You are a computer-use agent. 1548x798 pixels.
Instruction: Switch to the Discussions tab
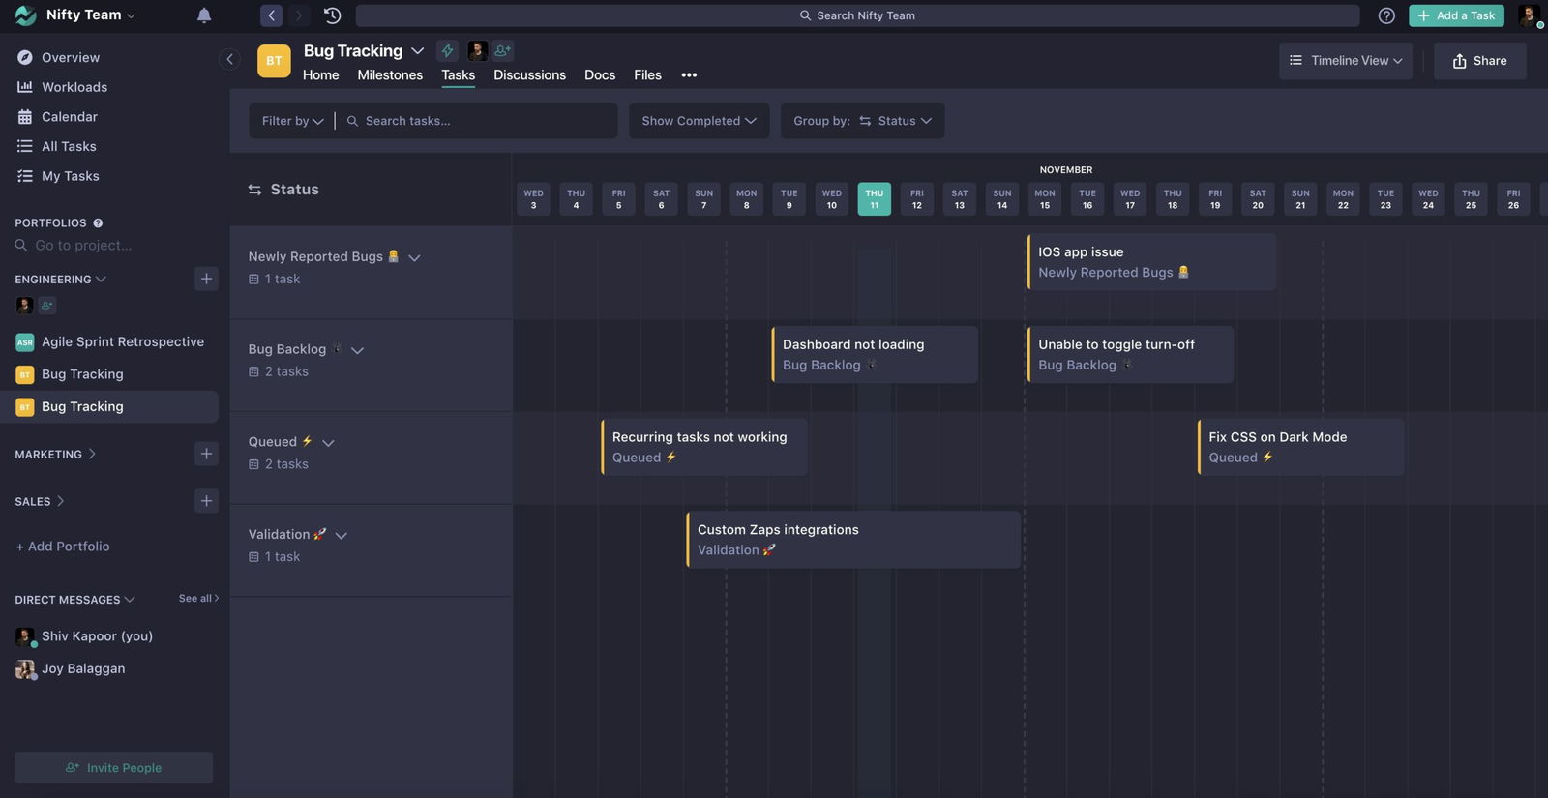tap(529, 74)
